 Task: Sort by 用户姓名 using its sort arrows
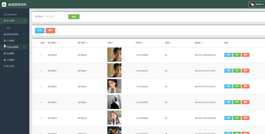click(87, 43)
